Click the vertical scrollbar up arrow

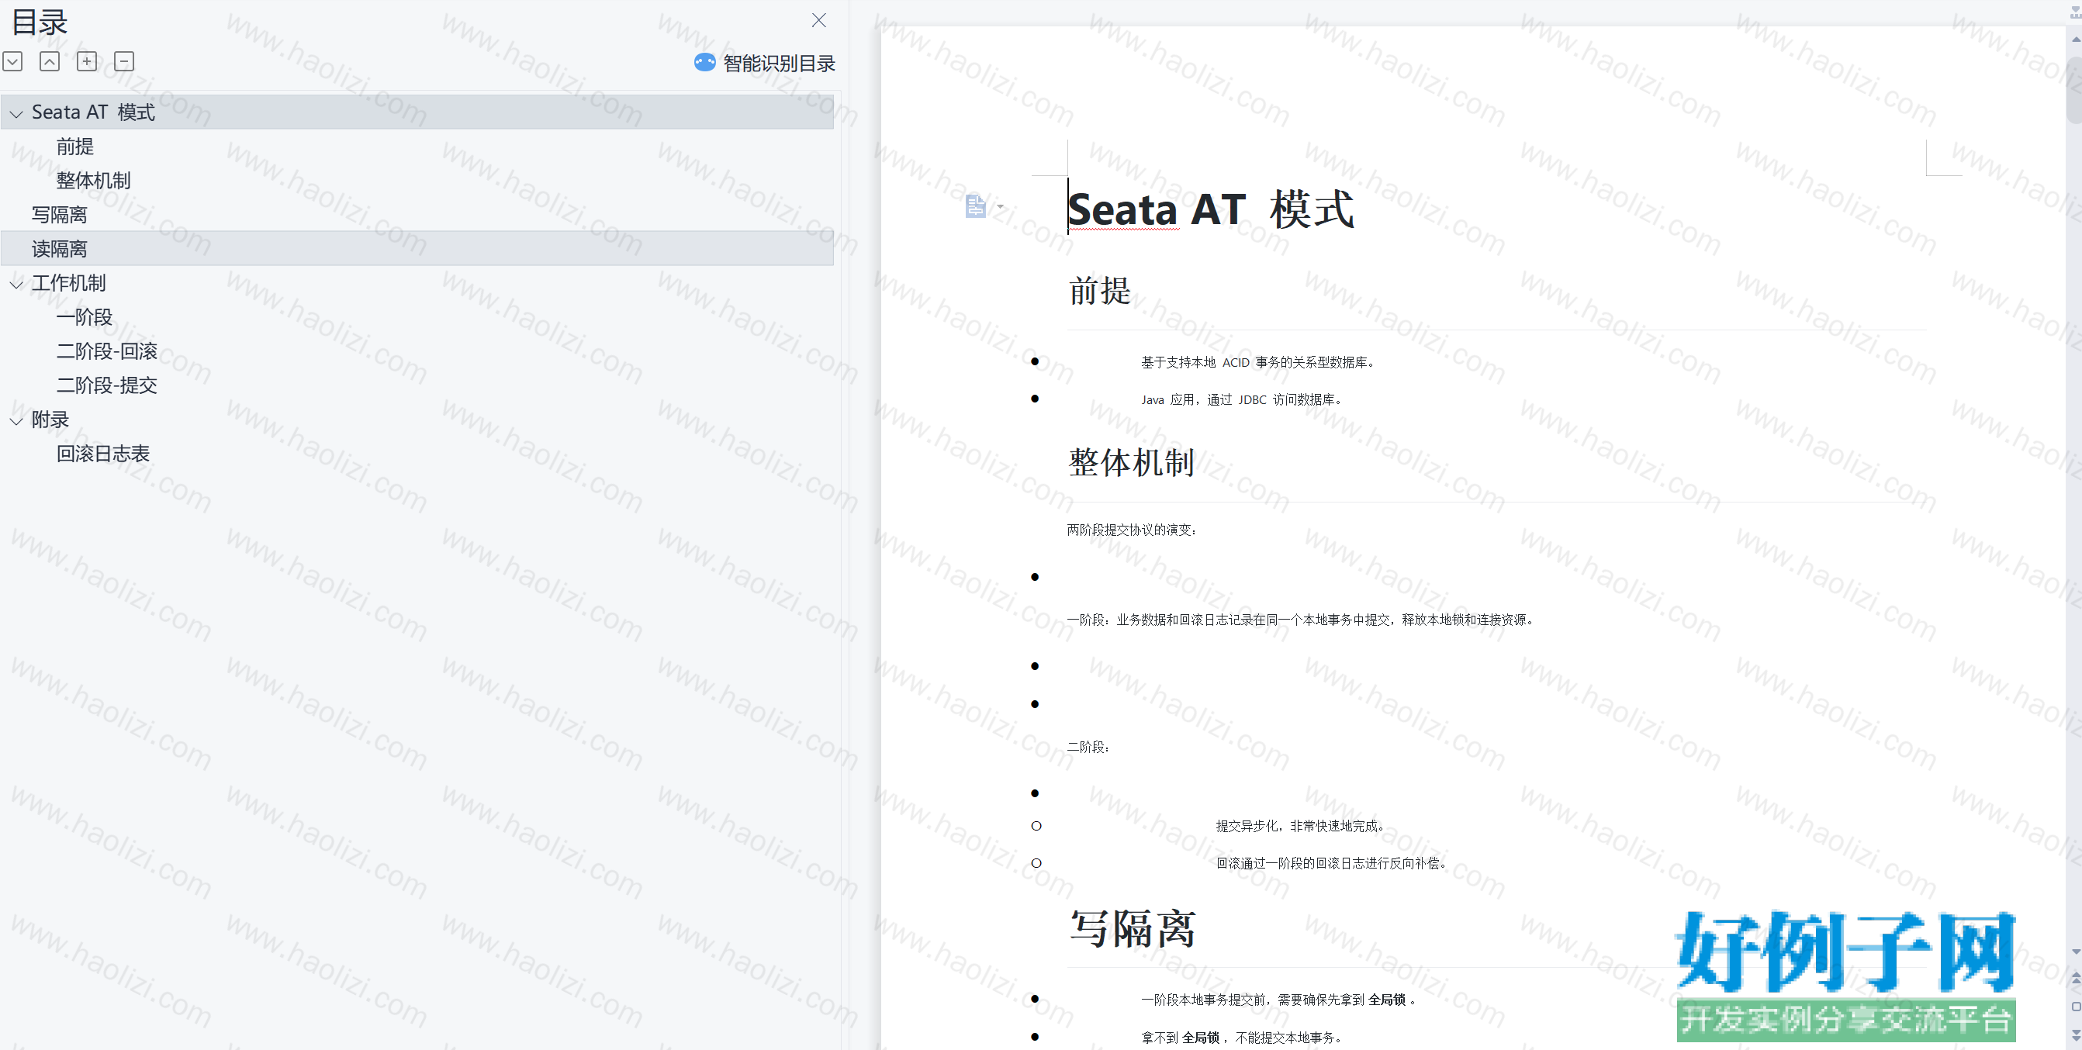tap(2075, 39)
